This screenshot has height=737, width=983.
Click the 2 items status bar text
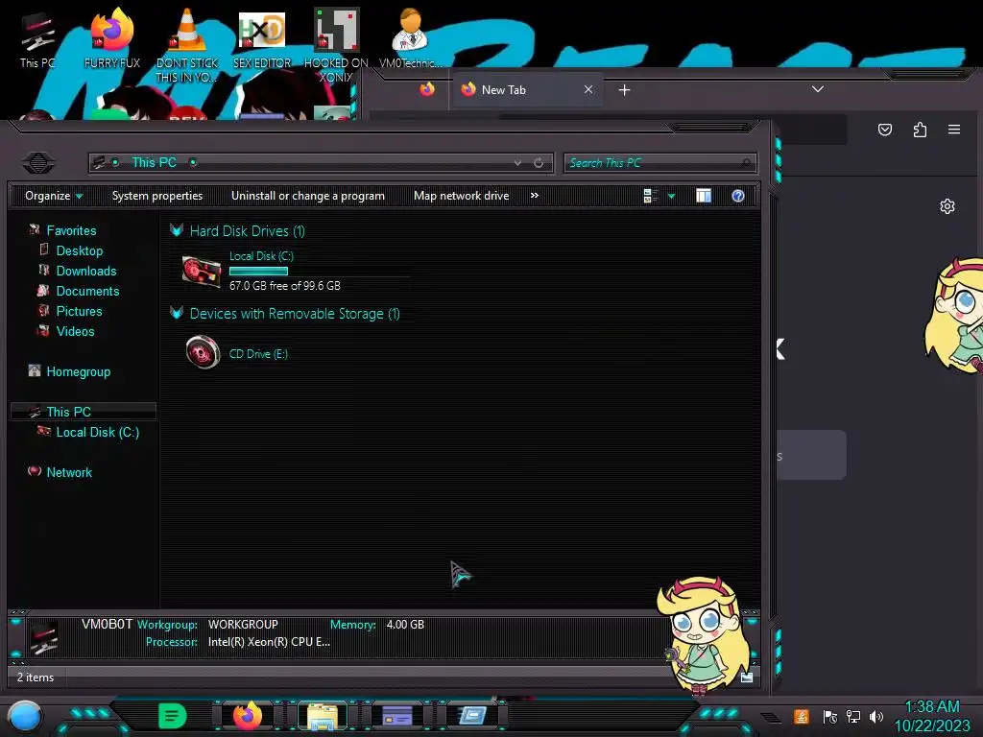tap(36, 678)
